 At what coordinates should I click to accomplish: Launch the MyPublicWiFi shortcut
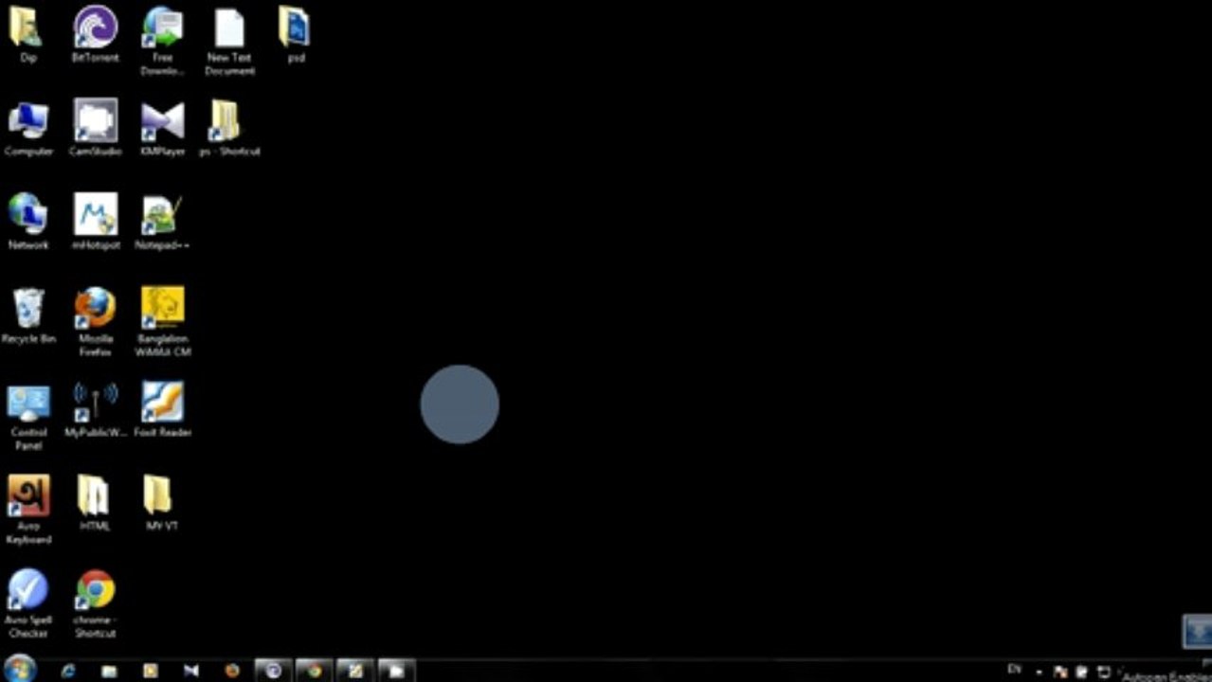click(x=95, y=410)
